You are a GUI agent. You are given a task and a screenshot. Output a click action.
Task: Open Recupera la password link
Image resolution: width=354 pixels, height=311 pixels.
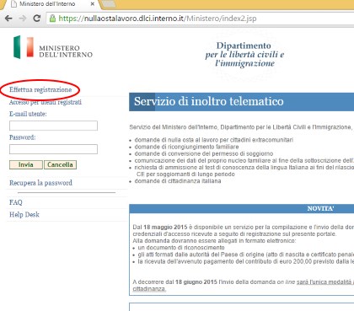(40, 183)
